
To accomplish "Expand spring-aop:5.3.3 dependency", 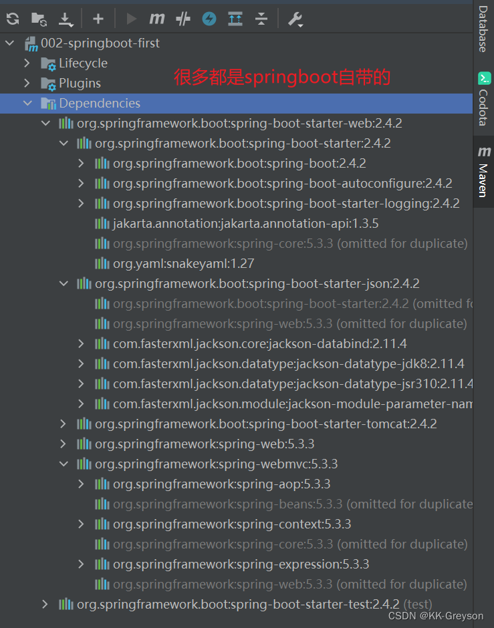I will [x=82, y=484].
